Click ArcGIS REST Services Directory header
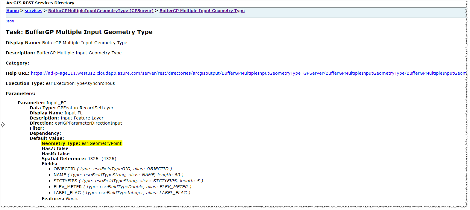470x210 pixels. pyautogui.click(x=40, y=3)
